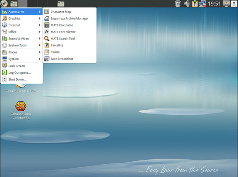Click the Accessories category icon
The width and height of the screenshot is (238, 177).
5,12
